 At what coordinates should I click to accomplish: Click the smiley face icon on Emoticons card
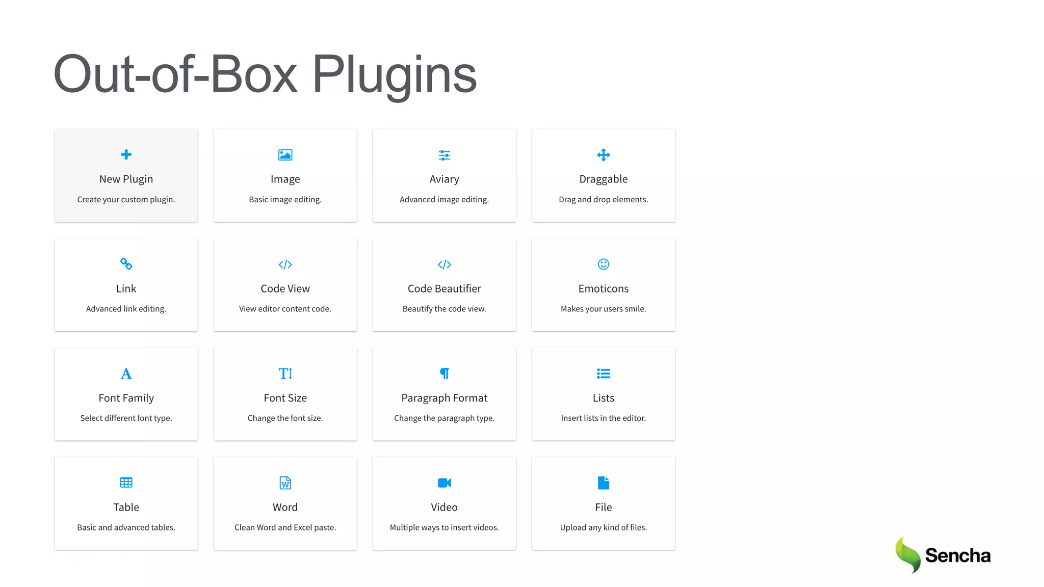pyautogui.click(x=603, y=264)
